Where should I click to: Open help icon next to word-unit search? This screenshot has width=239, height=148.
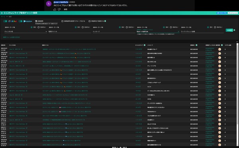(x=105, y=21)
